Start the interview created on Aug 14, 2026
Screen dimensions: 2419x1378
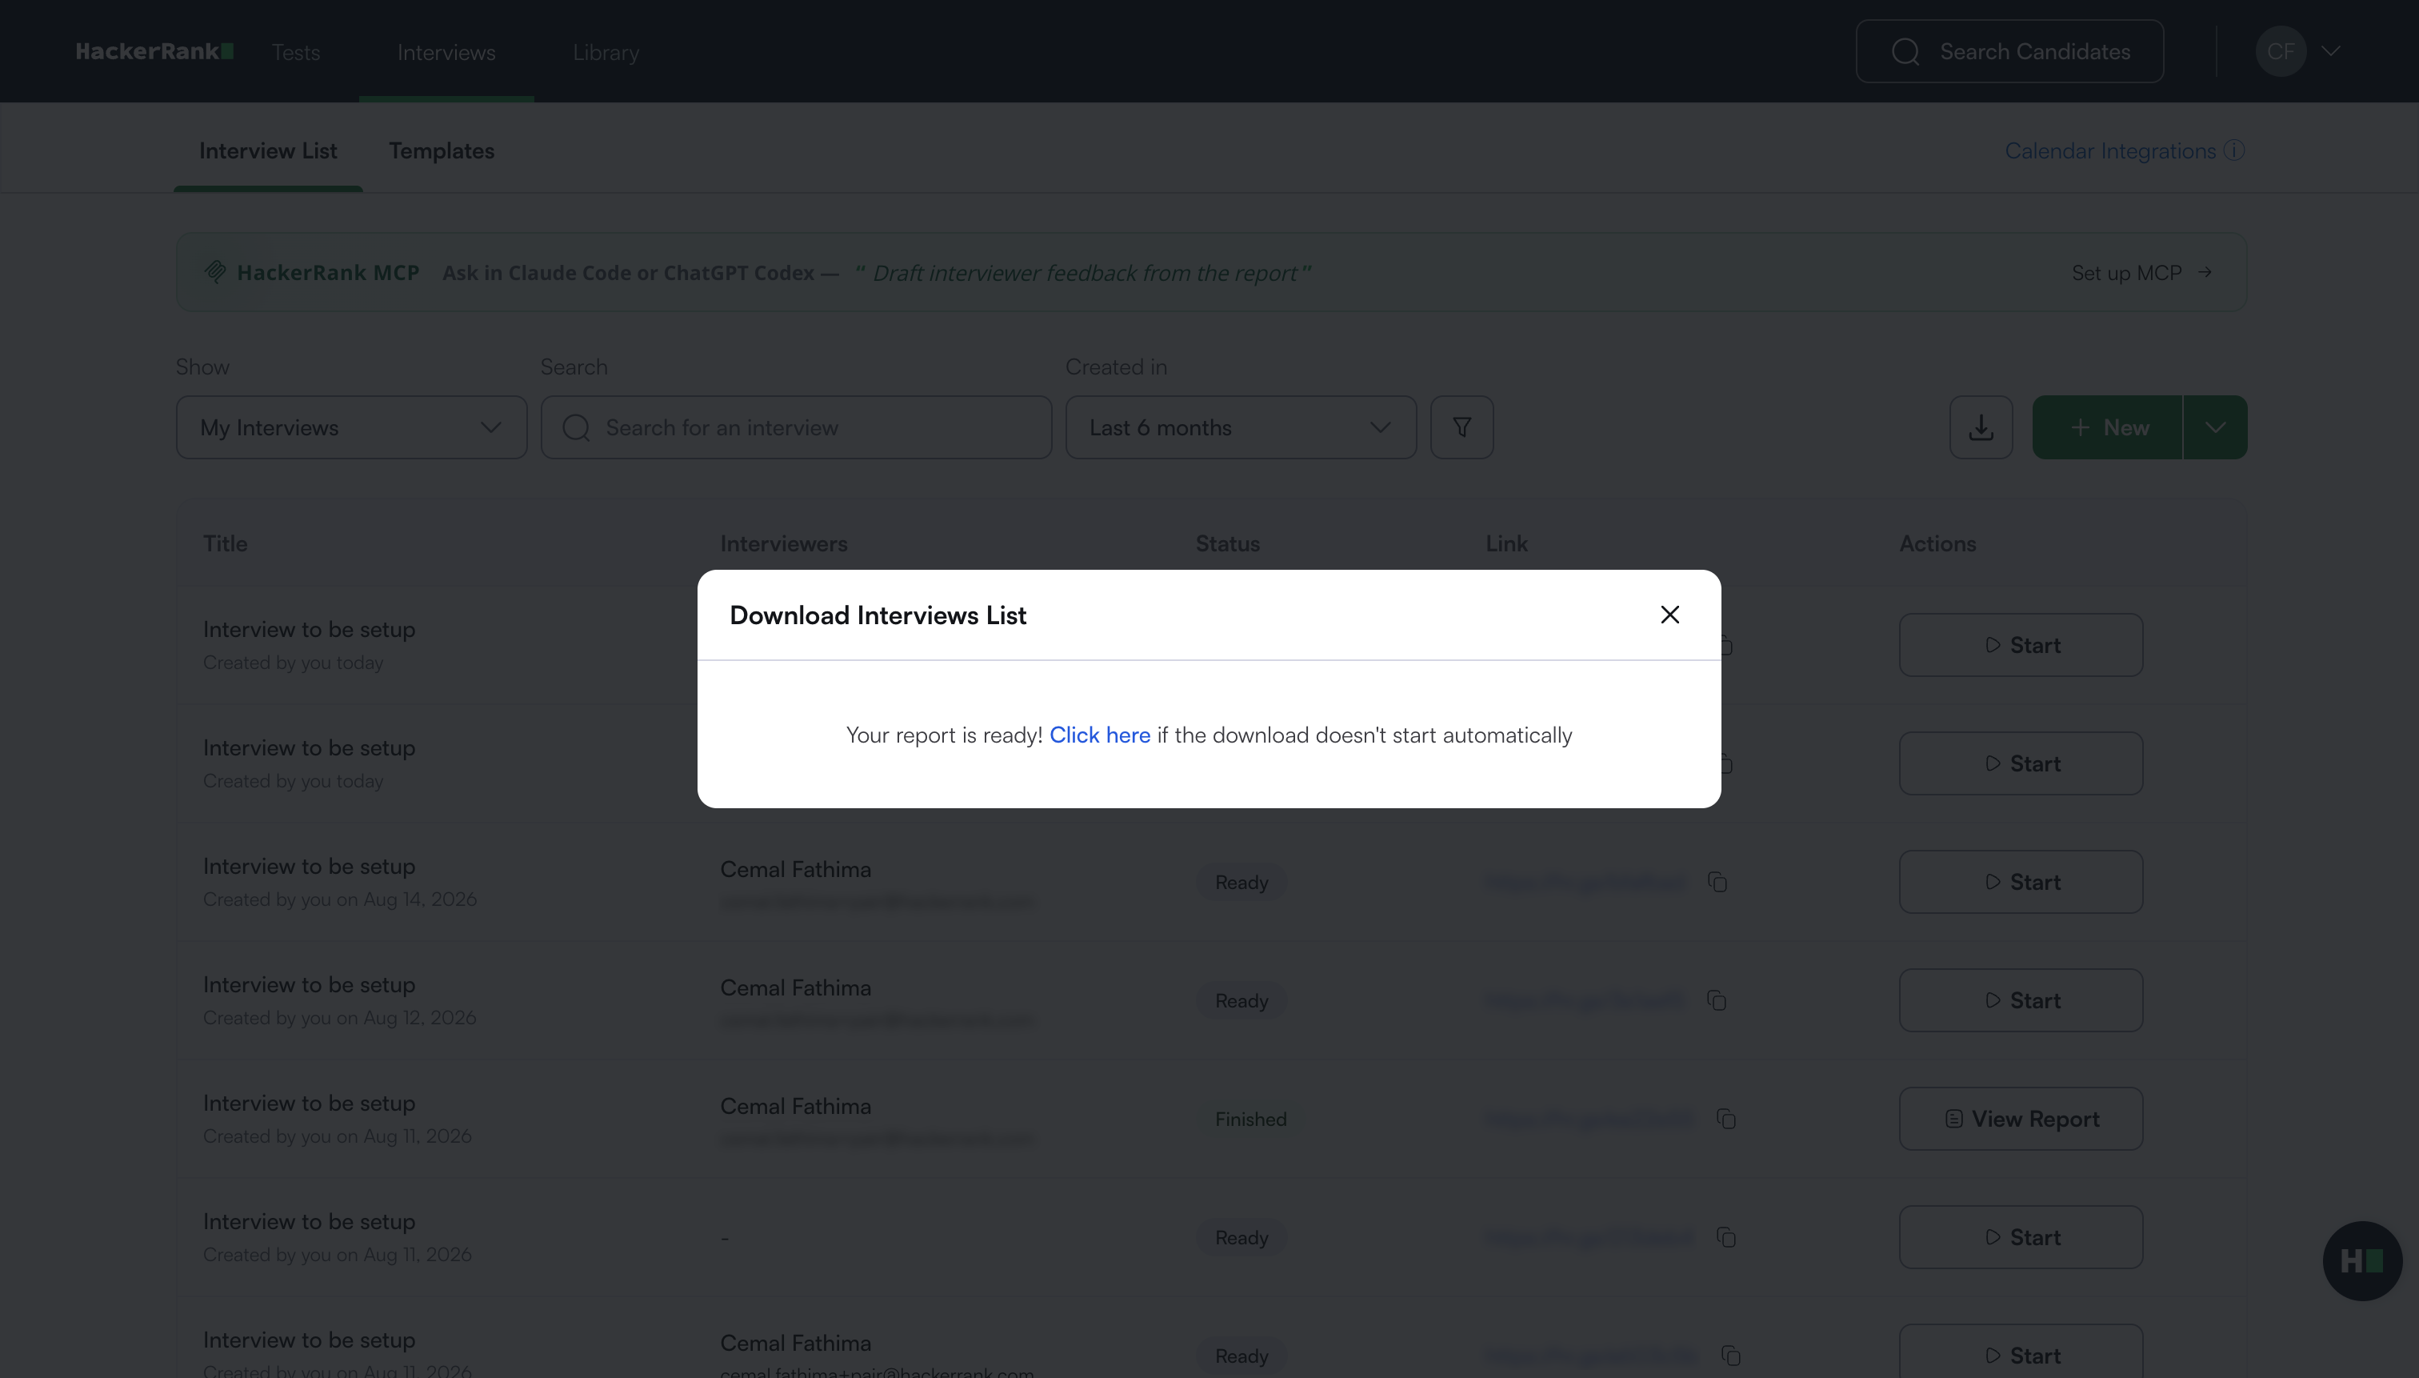click(2021, 882)
